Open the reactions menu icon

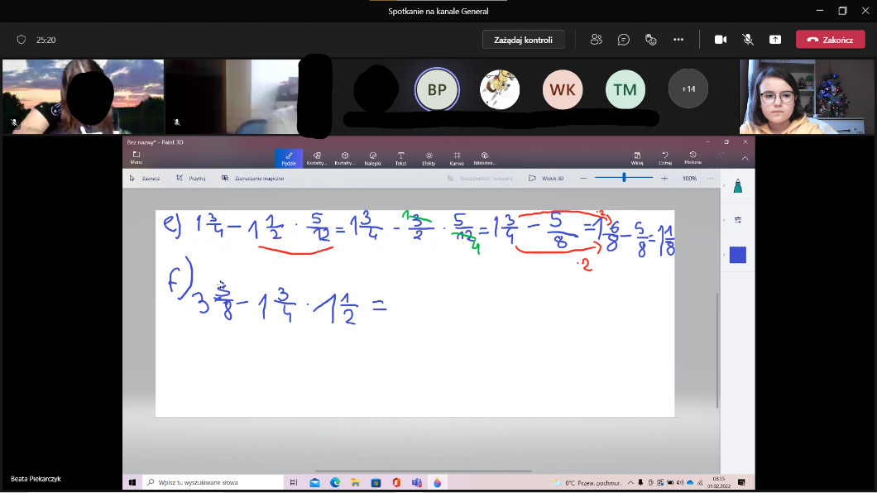point(651,40)
